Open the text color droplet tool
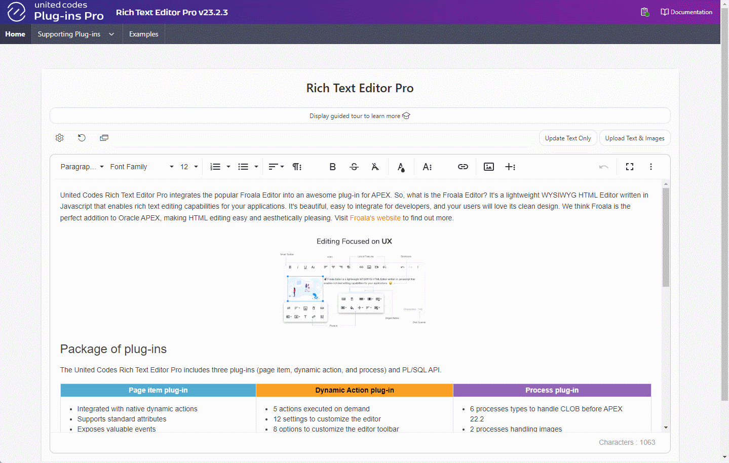The height and width of the screenshot is (463, 729). click(401, 167)
